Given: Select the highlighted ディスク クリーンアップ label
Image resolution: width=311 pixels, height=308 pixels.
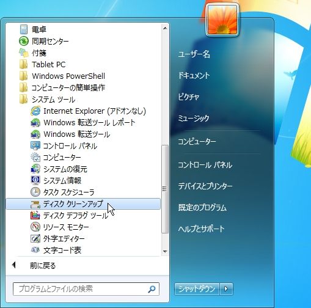Looking at the screenshot, I should pos(73,204).
